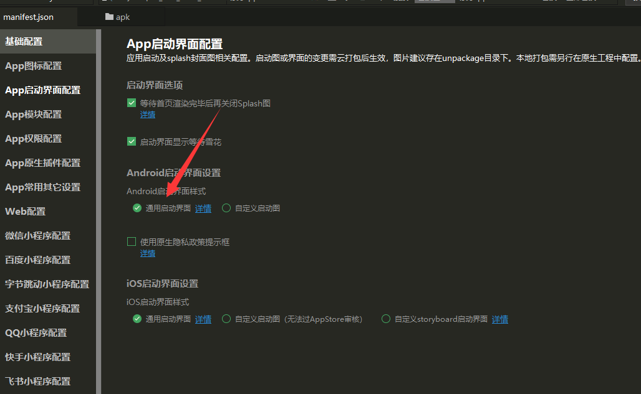
Task: Open 详情 under 使用原生隐私政策提示框
Action: coord(147,253)
